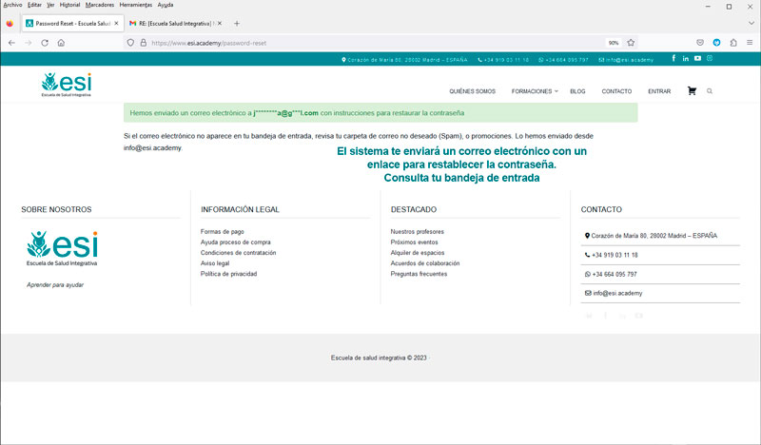Image resolution: width=761 pixels, height=445 pixels.
Task: Click footer phone +34 919 03 11 18
Action: [612, 255]
